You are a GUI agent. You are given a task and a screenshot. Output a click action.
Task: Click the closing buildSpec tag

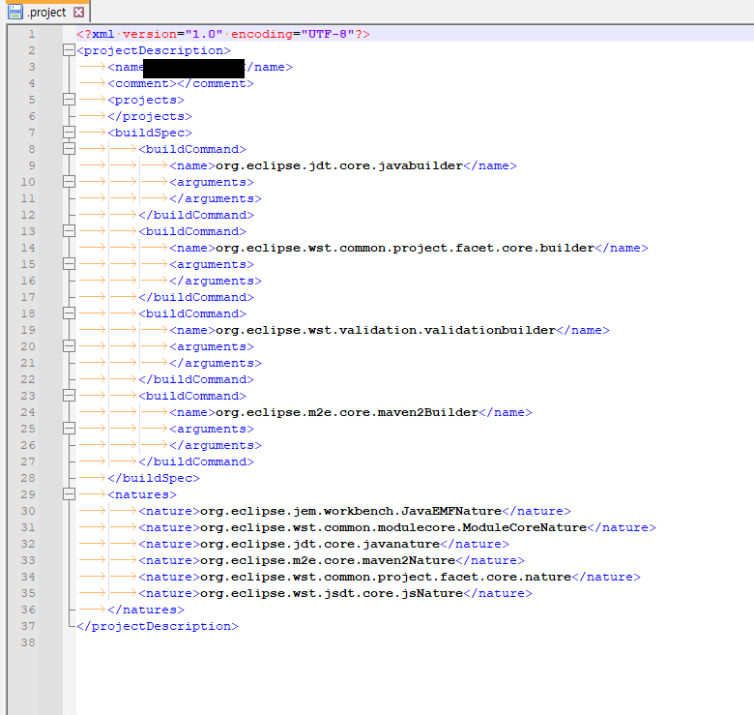point(154,478)
